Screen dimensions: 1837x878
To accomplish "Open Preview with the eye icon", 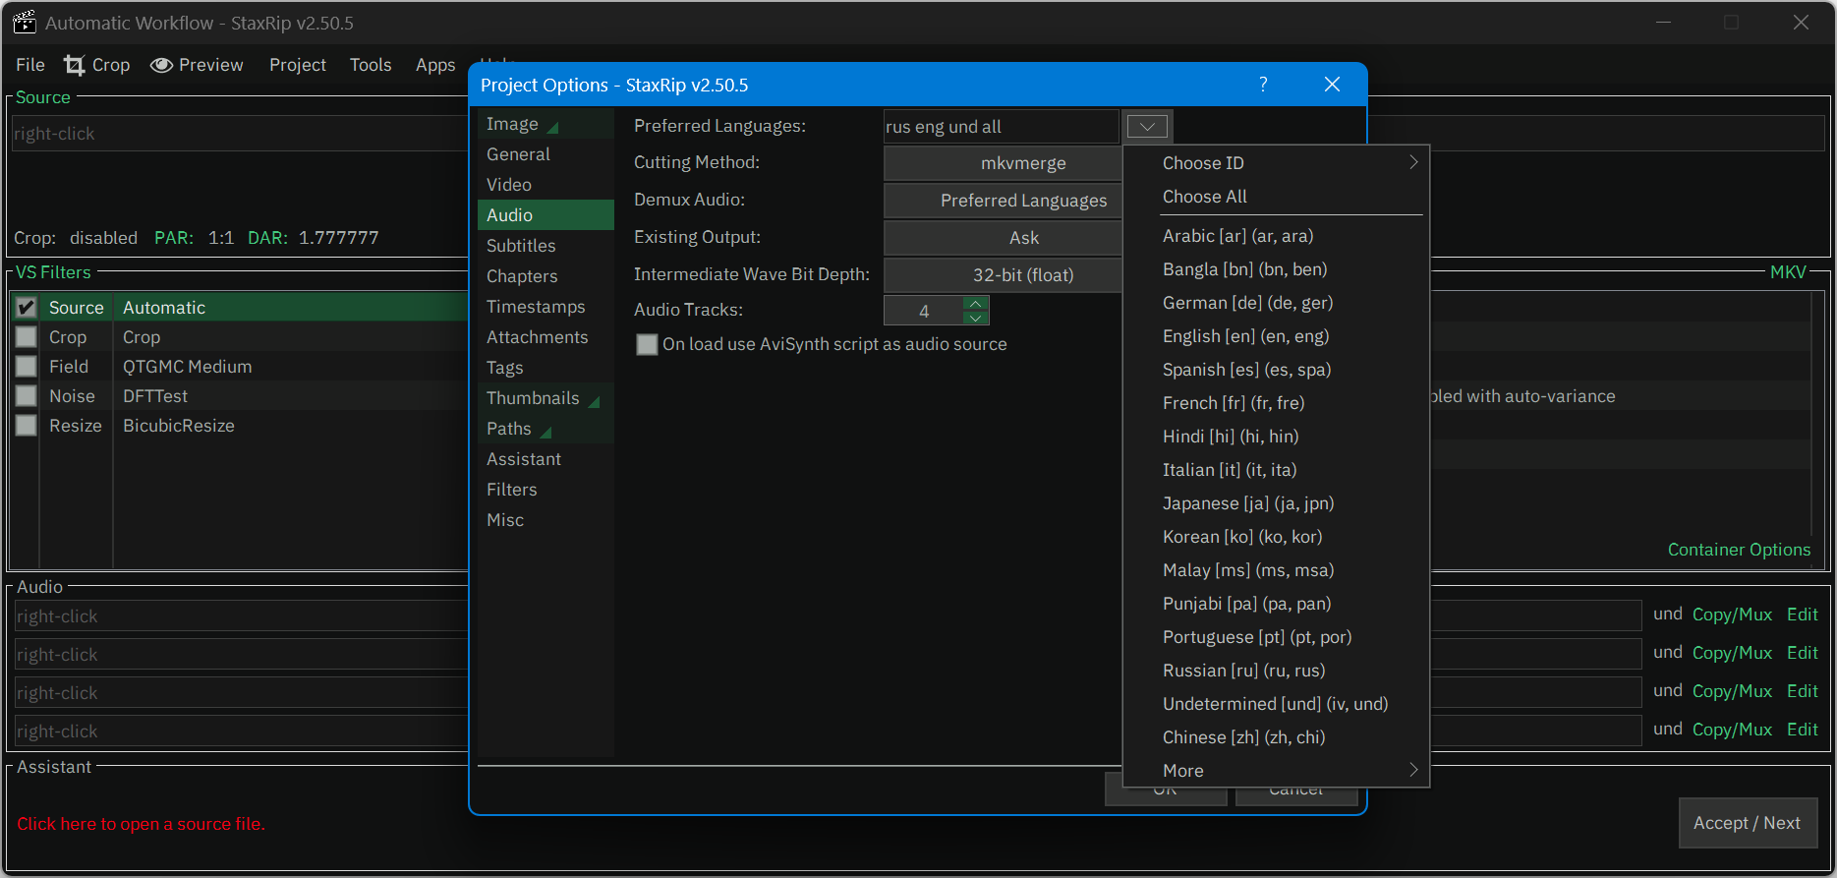I will pyautogui.click(x=161, y=65).
